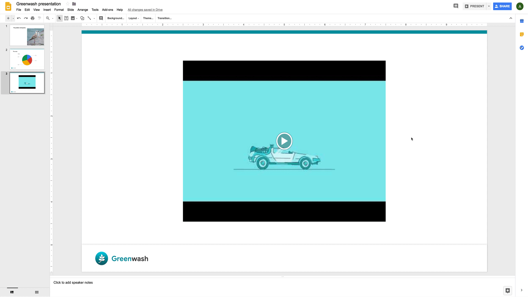Redo the last action
Screen dimensions: 528x297
click(26, 18)
